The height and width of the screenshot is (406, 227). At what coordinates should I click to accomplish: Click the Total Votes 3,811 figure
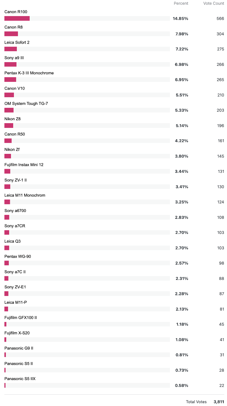tap(219, 402)
